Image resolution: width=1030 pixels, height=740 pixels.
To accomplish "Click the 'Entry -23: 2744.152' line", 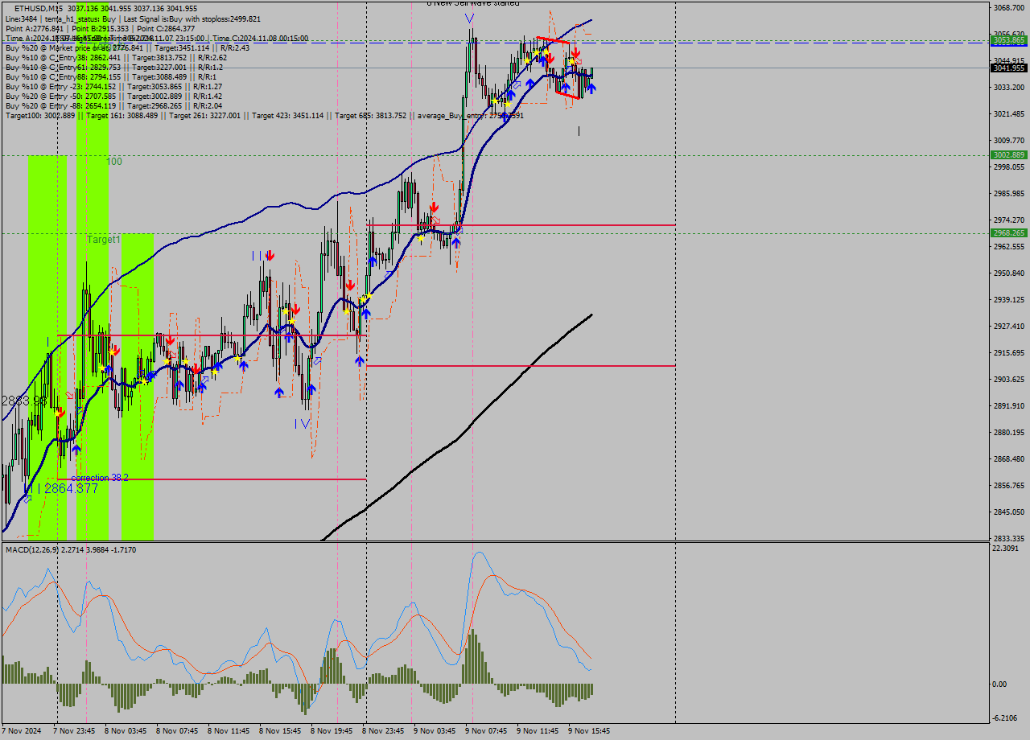I will 113,86.
